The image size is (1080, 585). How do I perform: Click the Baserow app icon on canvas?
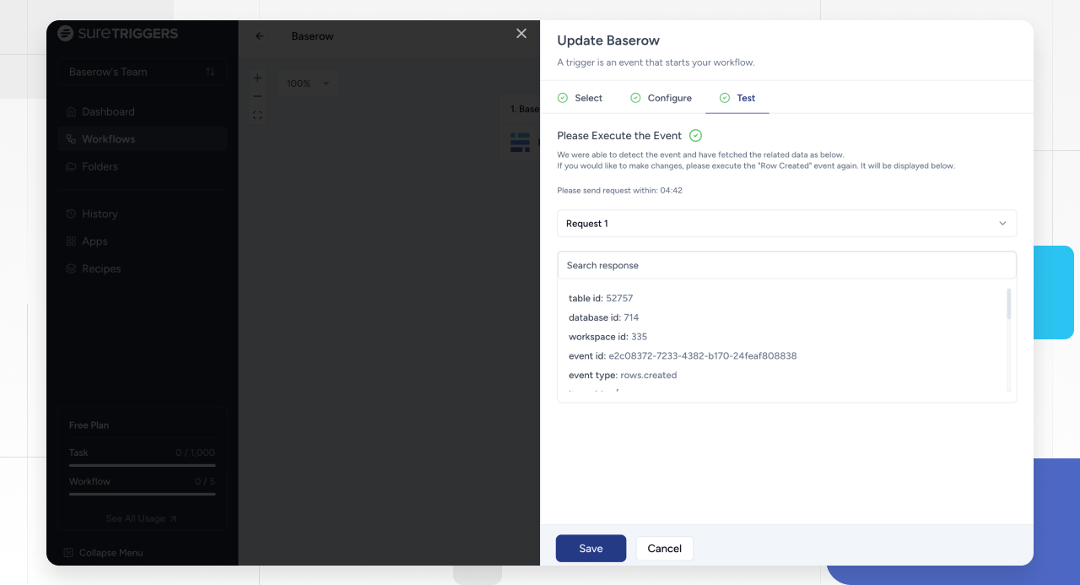pos(520,142)
